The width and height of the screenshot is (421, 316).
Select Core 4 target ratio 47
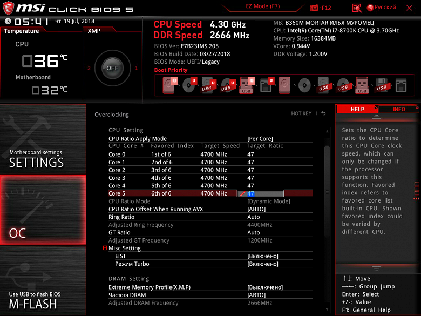point(250,186)
